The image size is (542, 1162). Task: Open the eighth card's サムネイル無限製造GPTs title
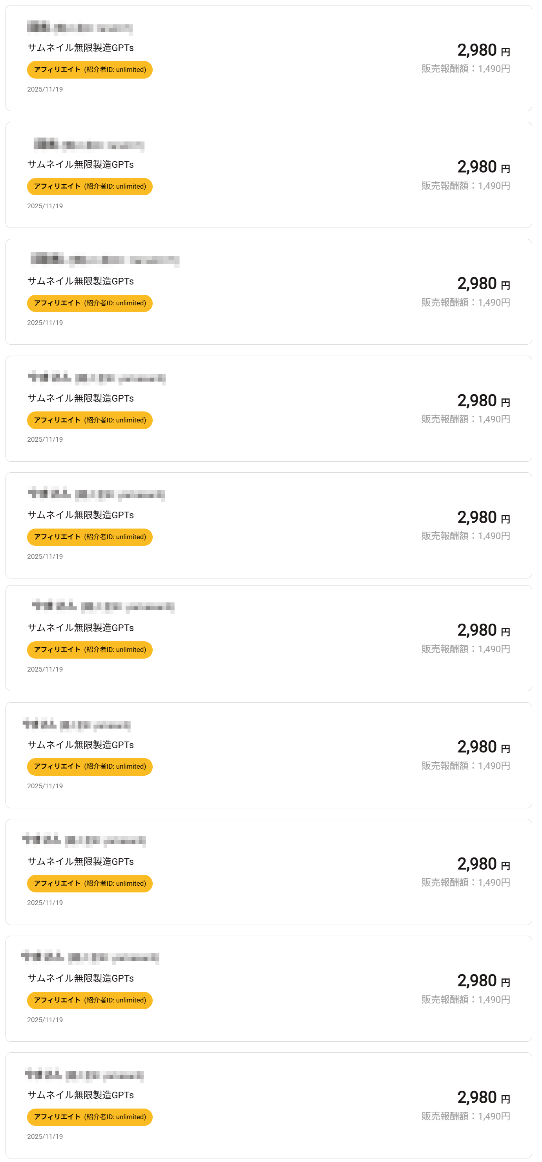tap(80, 861)
